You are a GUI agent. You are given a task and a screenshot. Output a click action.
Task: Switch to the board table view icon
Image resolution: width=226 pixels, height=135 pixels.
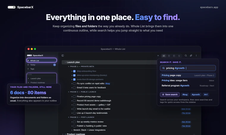174,56
